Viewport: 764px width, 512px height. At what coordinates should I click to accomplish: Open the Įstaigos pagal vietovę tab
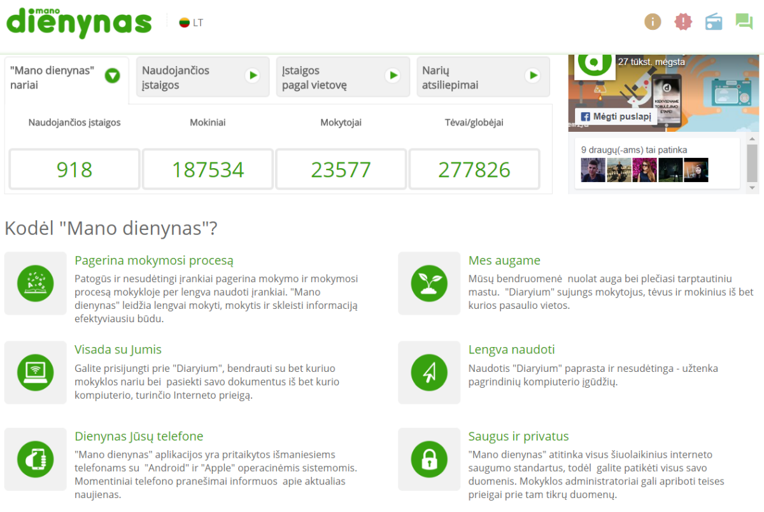coord(343,77)
